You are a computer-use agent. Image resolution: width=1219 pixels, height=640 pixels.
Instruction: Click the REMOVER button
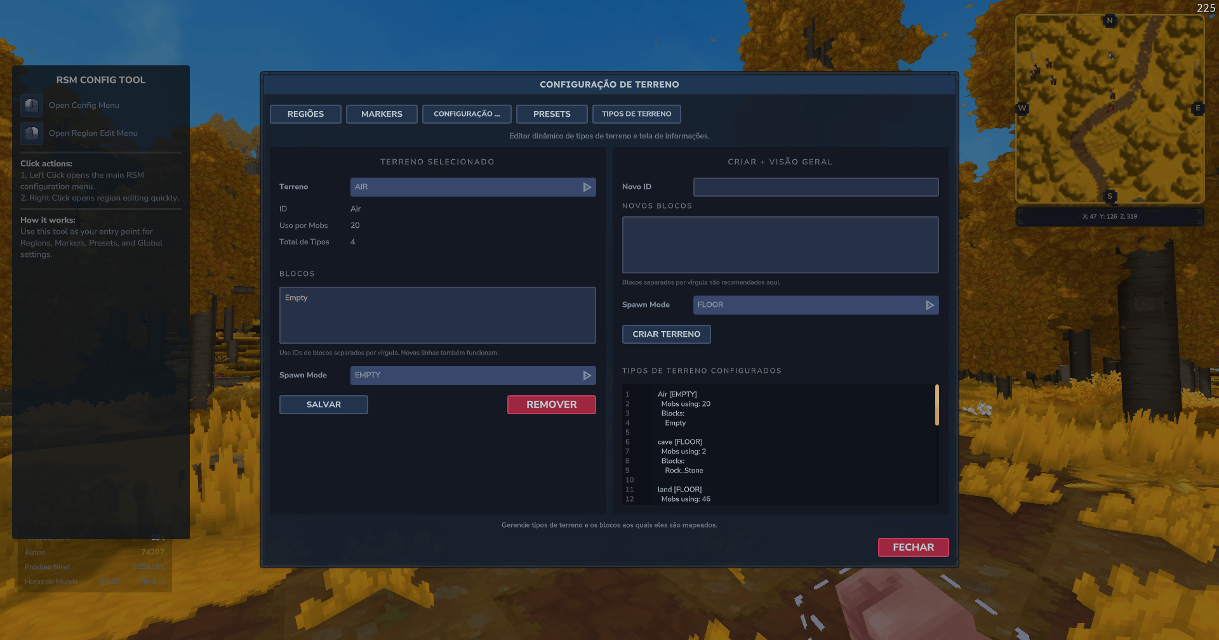[x=552, y=405]
